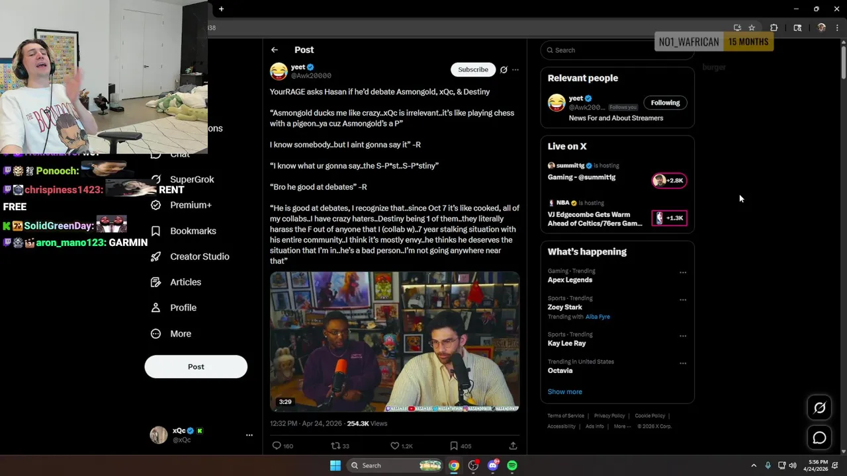The height and width of the screenshot is (476, 847).
Task: Open floating Messages chat bubble button
Action: [x=819, y=438]
